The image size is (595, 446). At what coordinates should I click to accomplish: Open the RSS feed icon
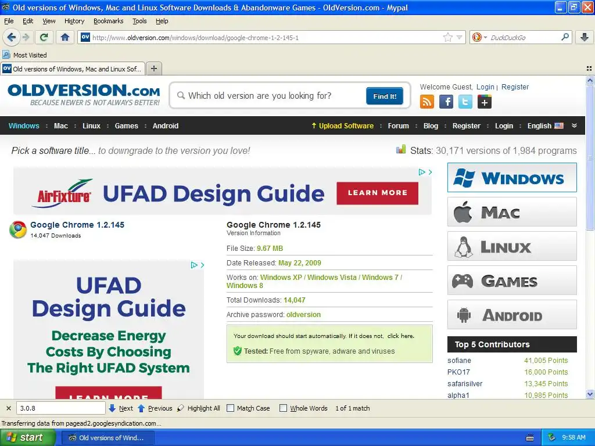426,102
